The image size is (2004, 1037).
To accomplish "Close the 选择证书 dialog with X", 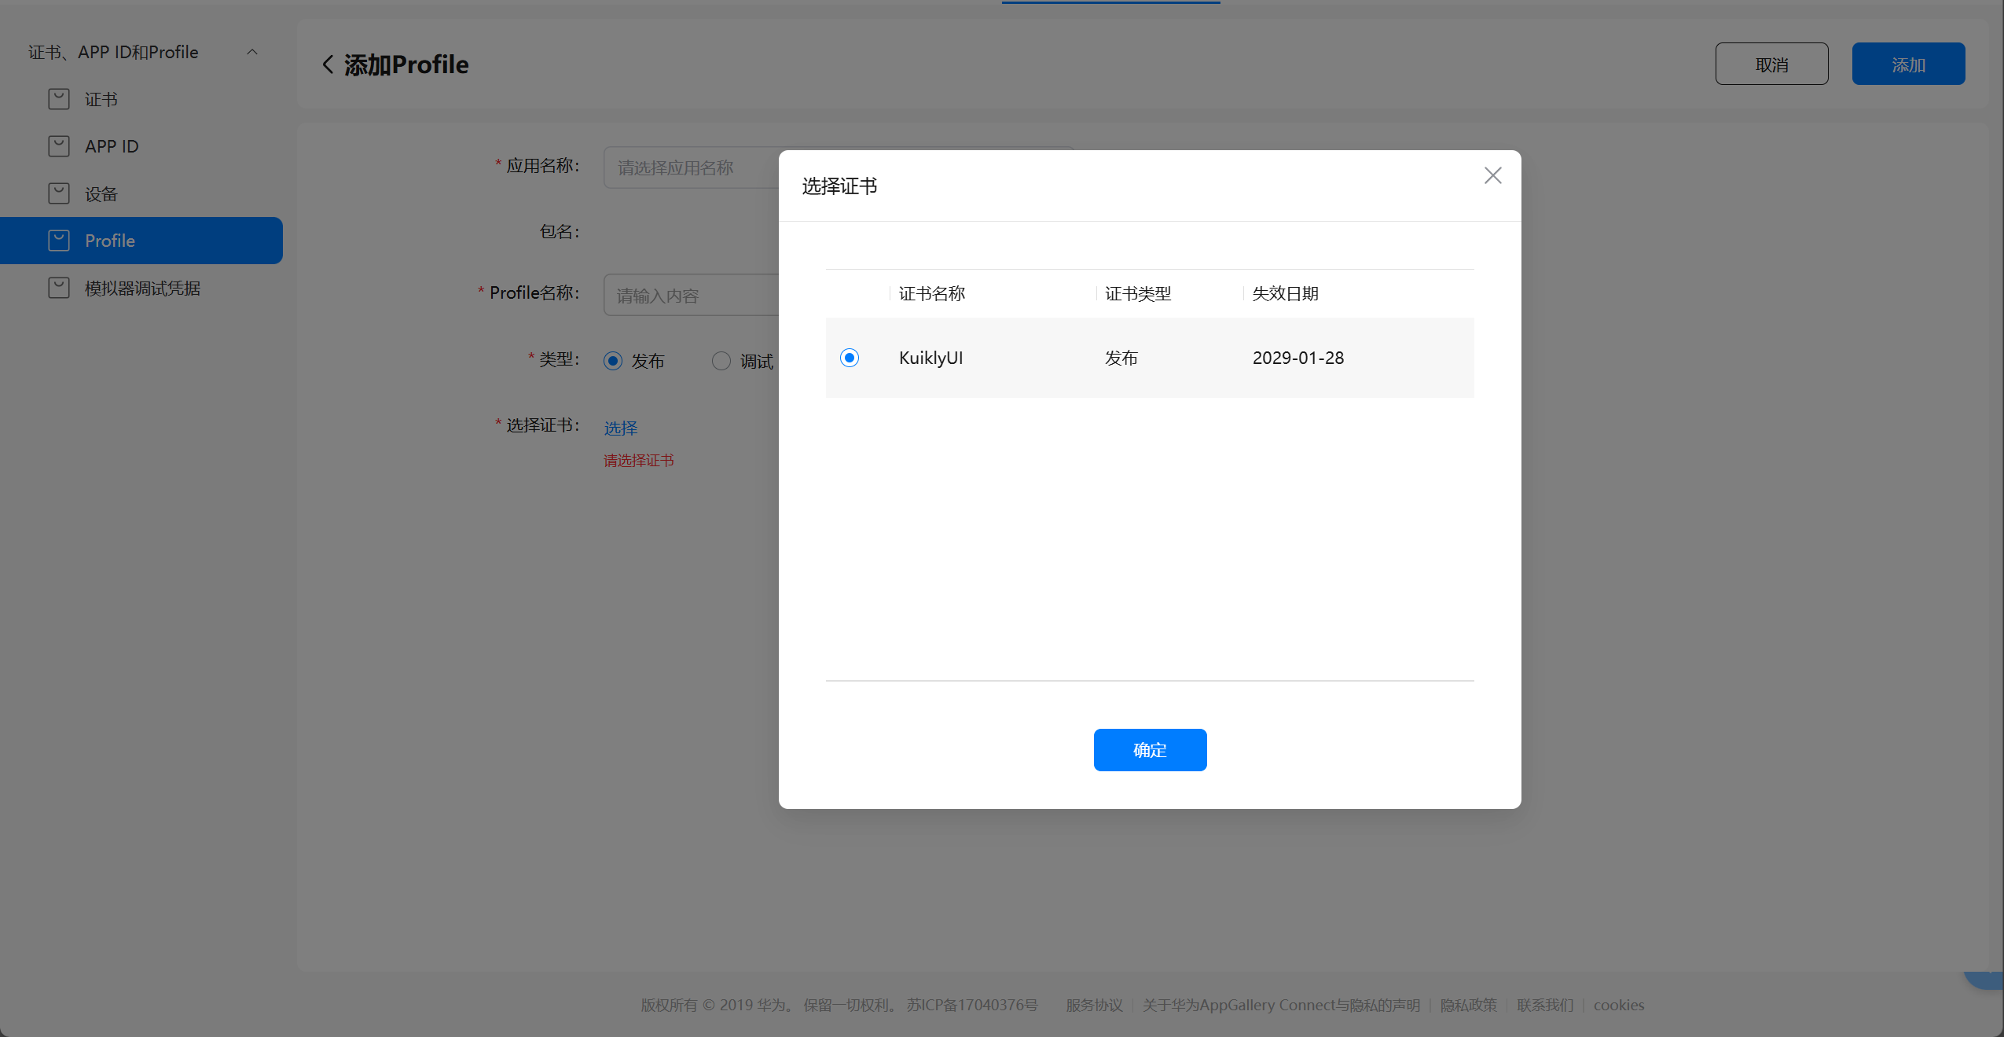I will (x=1492, y=175).
